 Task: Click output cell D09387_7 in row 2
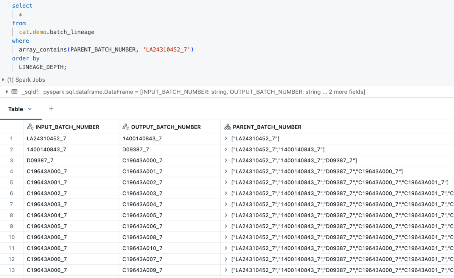pos(136,150)
